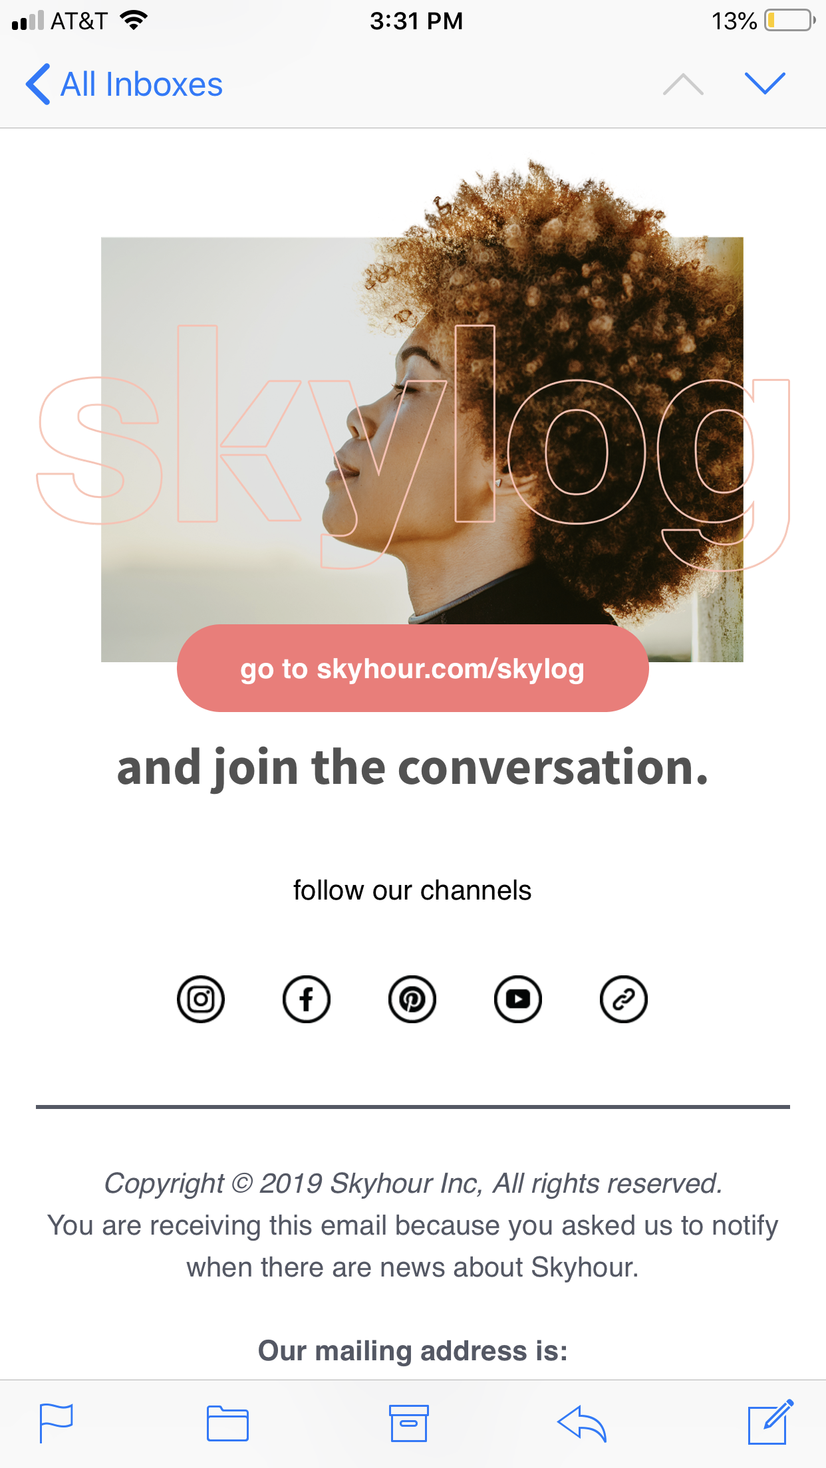826x1468 pixels.
Task: Archive the email with the box icon
Action: (x=409, y=1423)
